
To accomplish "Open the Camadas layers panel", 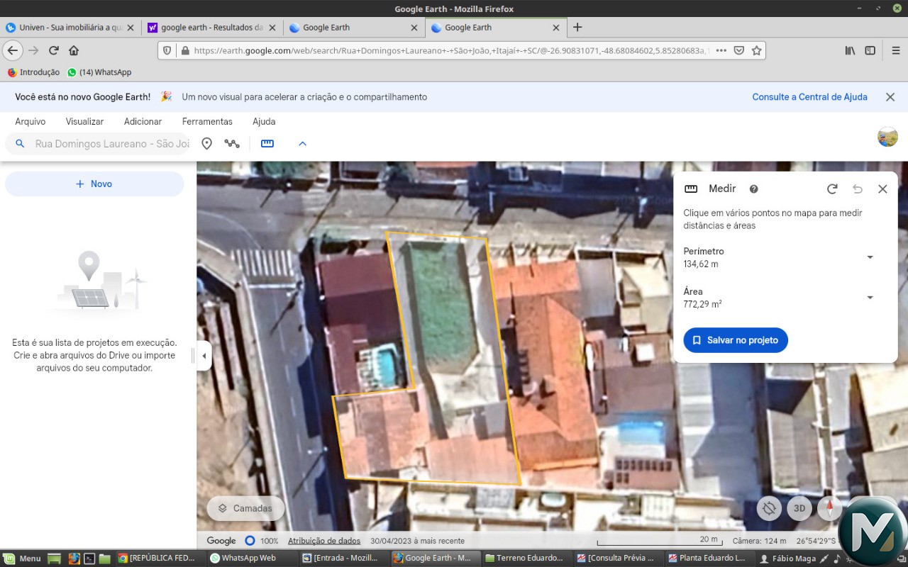I will pyautogui.click(x=245, y=508).
